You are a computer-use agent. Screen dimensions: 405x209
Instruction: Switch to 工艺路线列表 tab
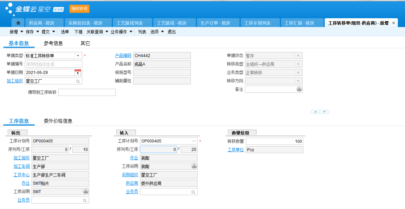tap(132, 23)
